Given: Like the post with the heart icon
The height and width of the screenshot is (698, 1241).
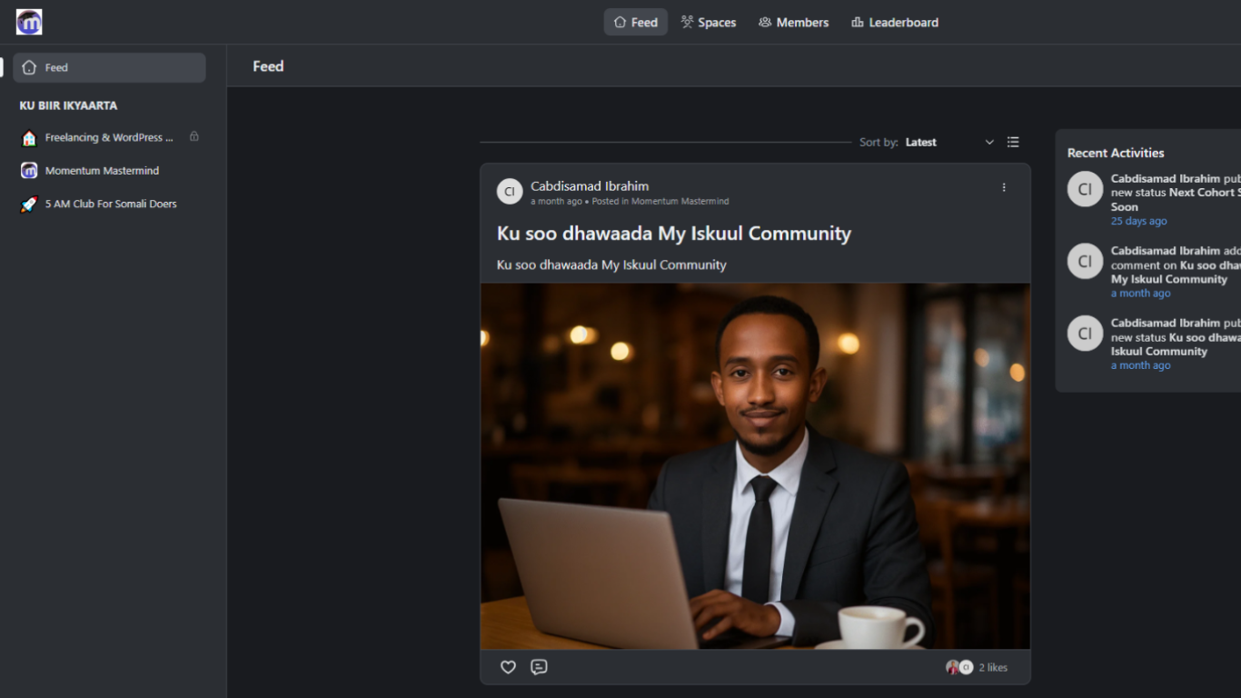Looking at the screenshot, I should click(508, 667).
